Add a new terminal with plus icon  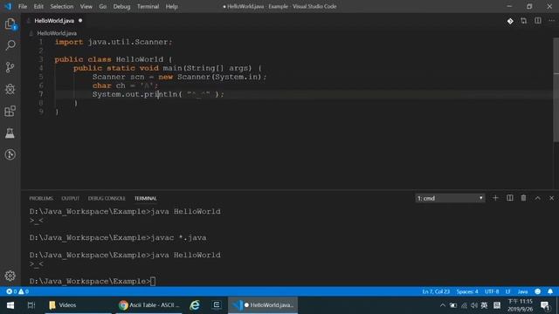click(x=495, y=198)
